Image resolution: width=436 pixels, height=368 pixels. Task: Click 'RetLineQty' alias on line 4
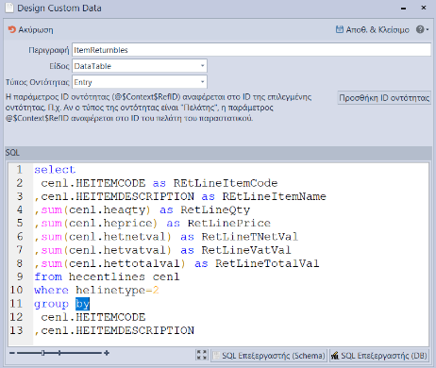pyautogui.click(x=215, y=209)
